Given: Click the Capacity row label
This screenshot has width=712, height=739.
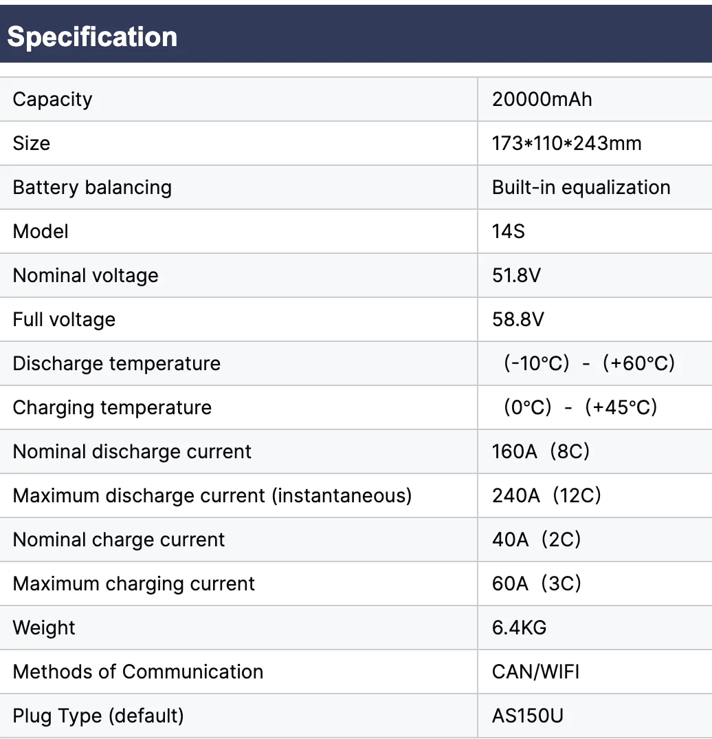Looking at the screenshot, I should (x=52, y=99).
